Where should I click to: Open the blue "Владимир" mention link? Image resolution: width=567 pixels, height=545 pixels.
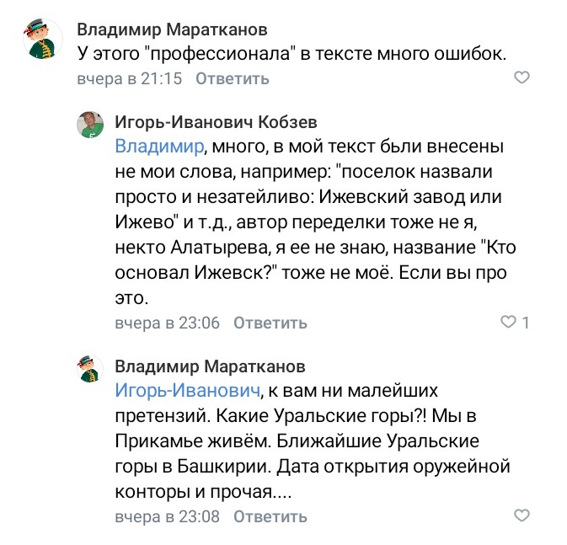[x=159, y=147]
